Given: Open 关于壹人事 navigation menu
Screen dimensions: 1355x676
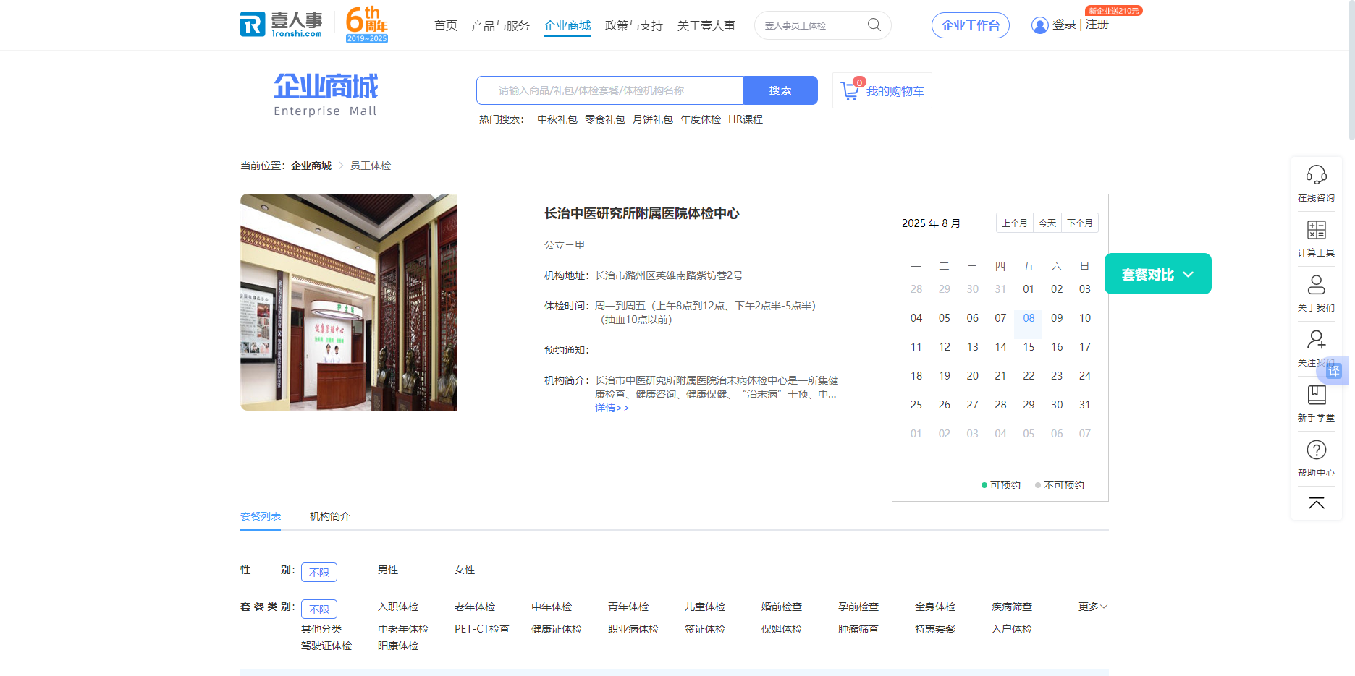Looking at the screenshot, I should coord(706,26).
